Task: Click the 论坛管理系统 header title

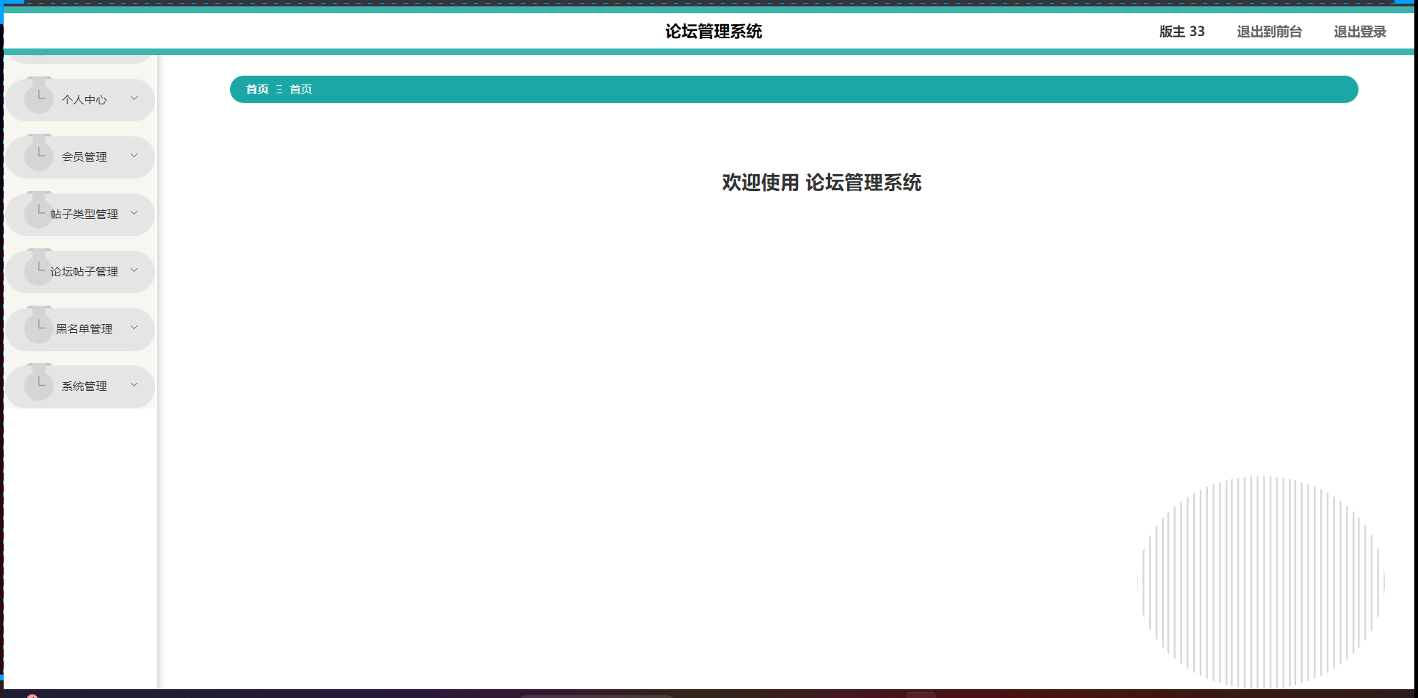Action: [x=713, y=32]
